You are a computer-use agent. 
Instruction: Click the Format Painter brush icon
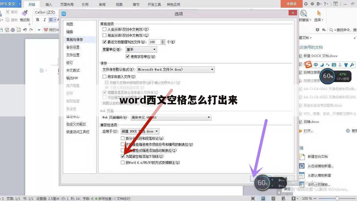coord(25,13)
